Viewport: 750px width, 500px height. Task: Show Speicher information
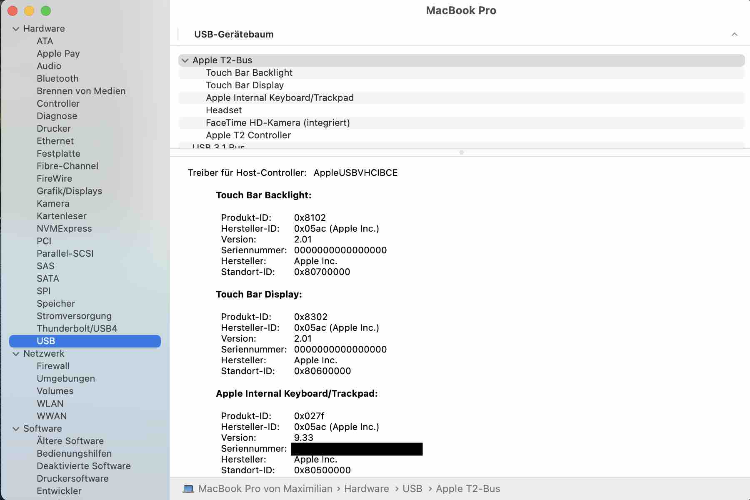click(56, 303)
